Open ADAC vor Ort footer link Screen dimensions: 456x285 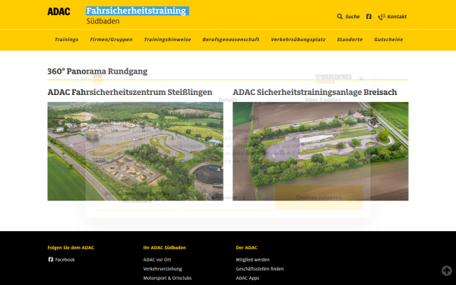tap(157, 259)
